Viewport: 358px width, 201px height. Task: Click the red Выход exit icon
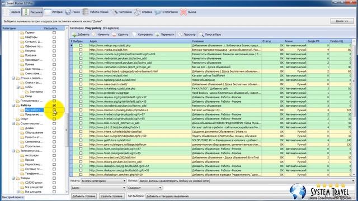point(183,12)
